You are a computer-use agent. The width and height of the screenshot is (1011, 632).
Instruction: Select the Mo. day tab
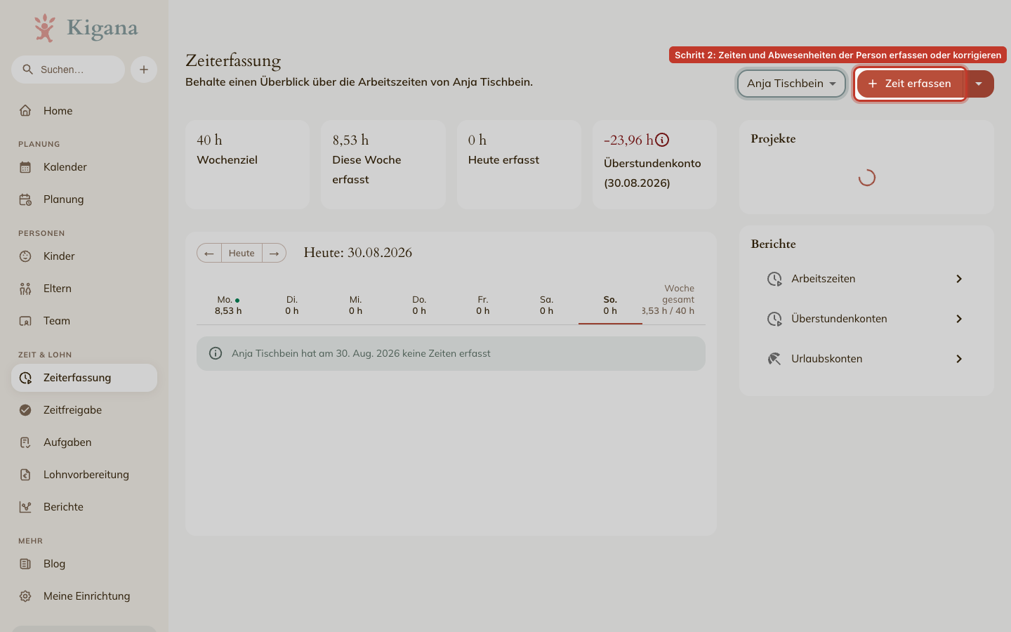point(228,305)
